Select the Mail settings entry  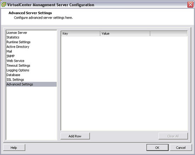coord(9,51)
